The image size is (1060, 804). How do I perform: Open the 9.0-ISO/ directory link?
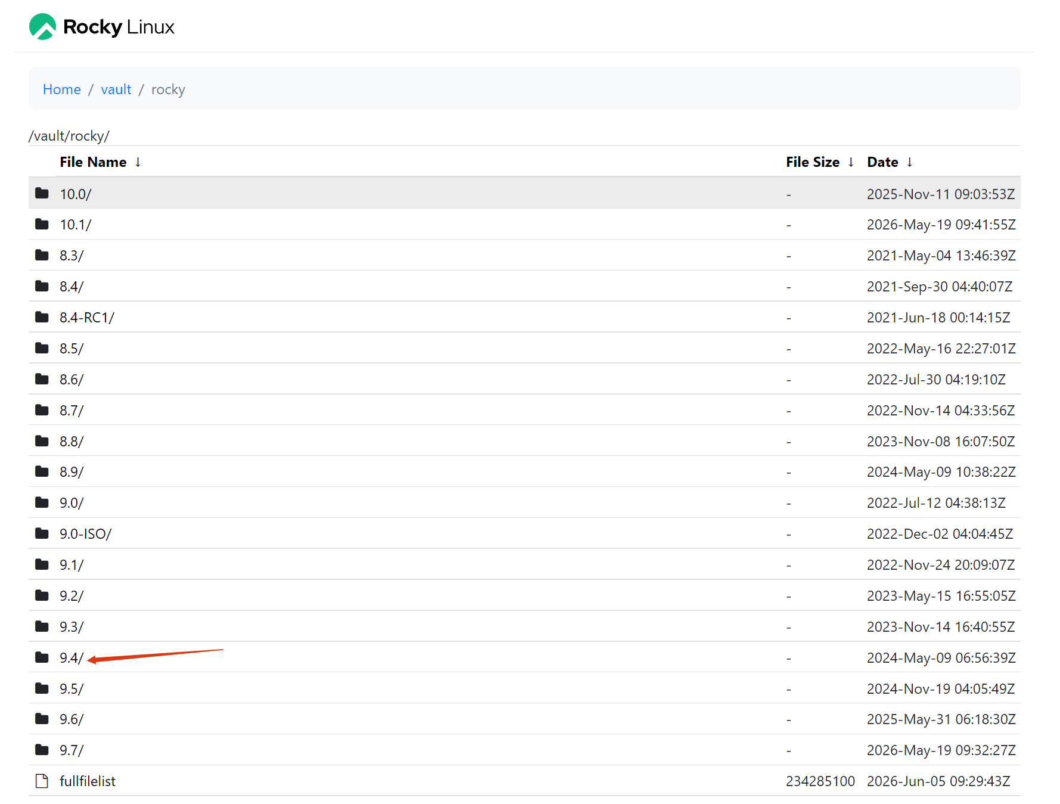86,534
